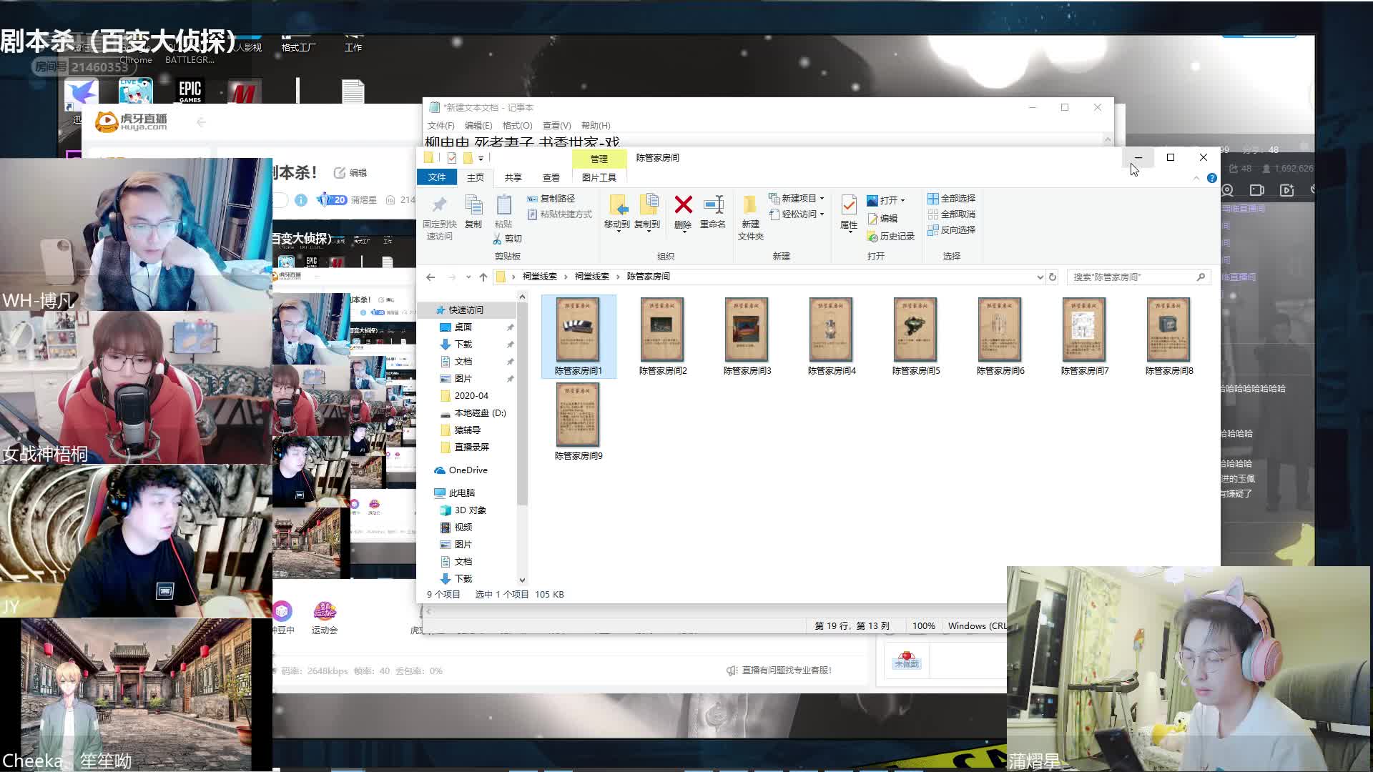Open the 查看 (View) ribbon tab

click(x=551, y=178)
